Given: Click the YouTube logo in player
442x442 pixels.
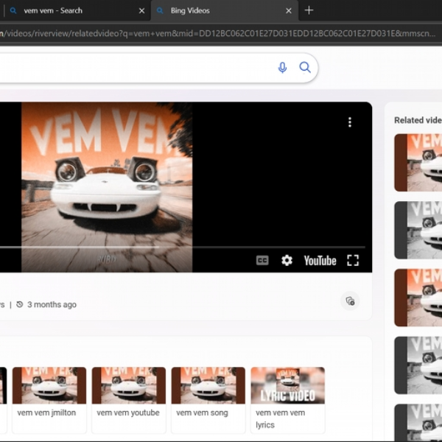Looking at the screenshot, I should coord(320,261).
